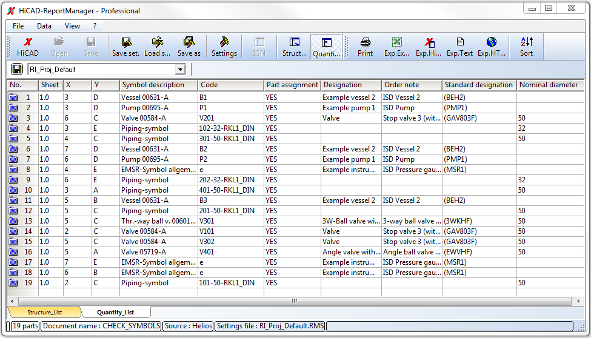Click the floppy disk icon beside dropdown
The width and height of the screenshot is (591, 338).
point(17,70)
